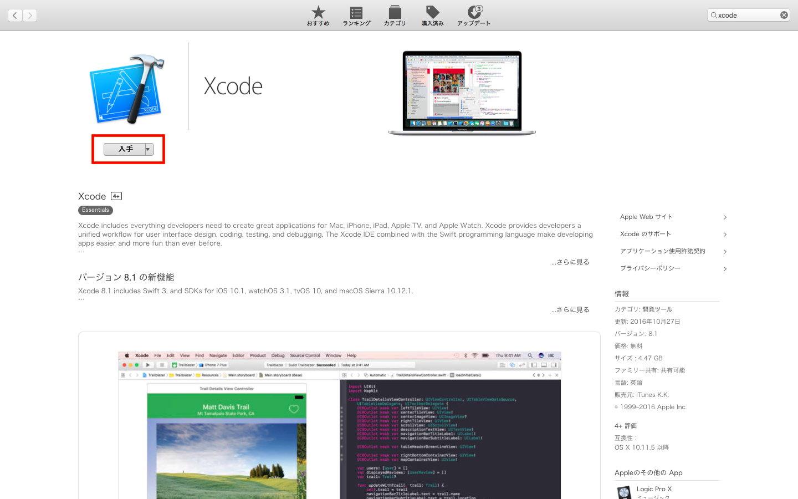Click the Logic Pro X app icon
Image resolution: width=798 pixels, height=499 pixels.
(624, 492)
